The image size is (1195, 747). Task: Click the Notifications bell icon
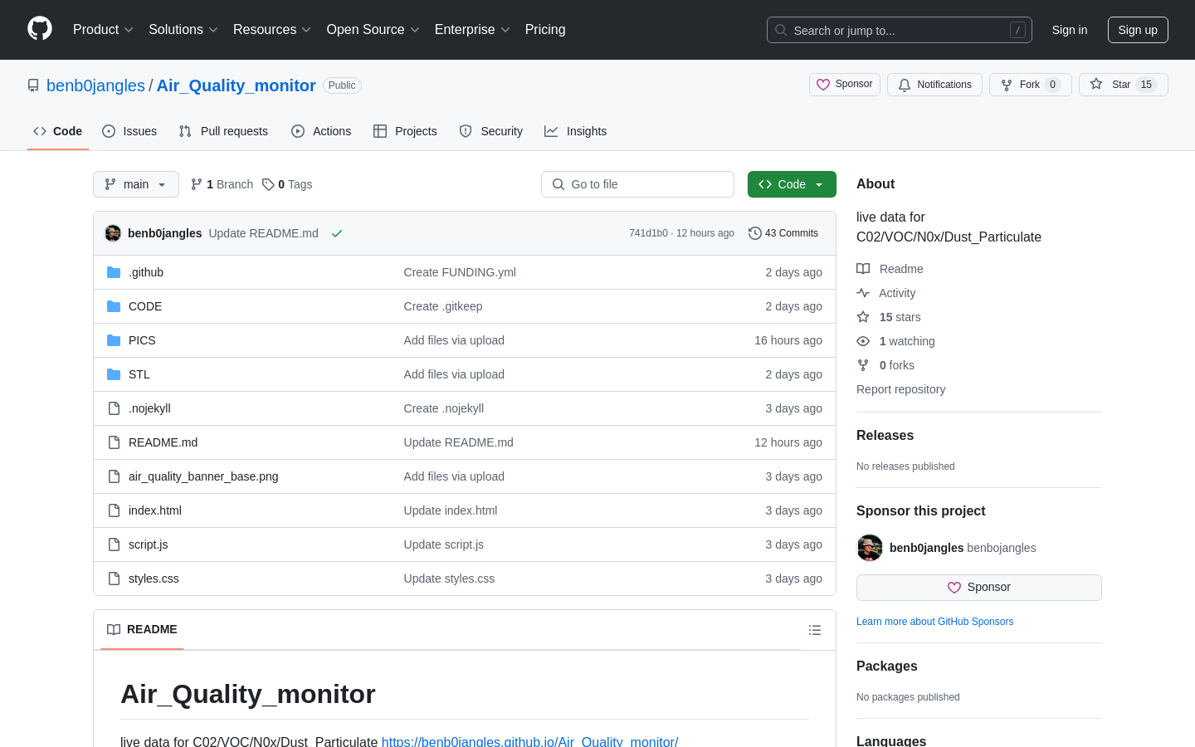[x=905, y=85]
